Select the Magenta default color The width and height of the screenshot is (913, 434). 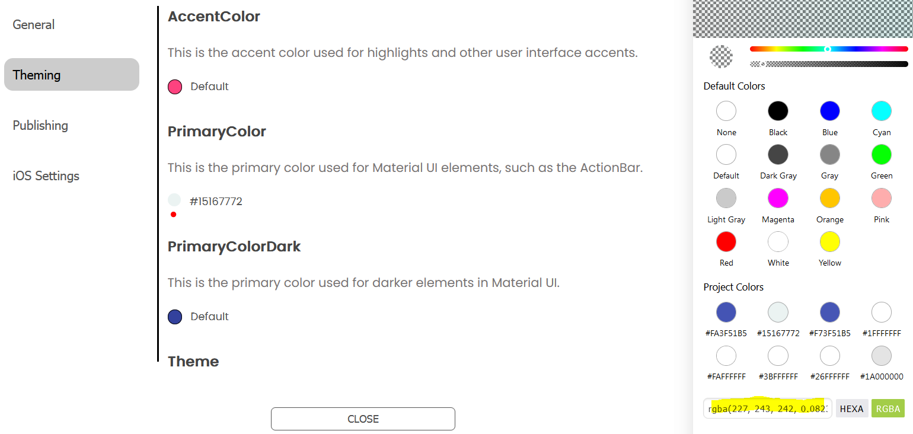(x=778, y=198)
